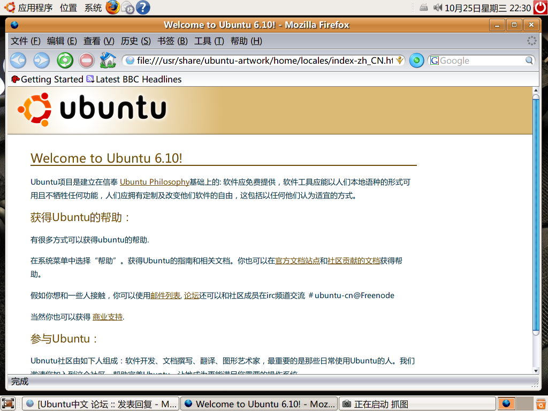Screen dimensions: 548x411
Task: Follow the 论坛 link
Action: (192, 295)
